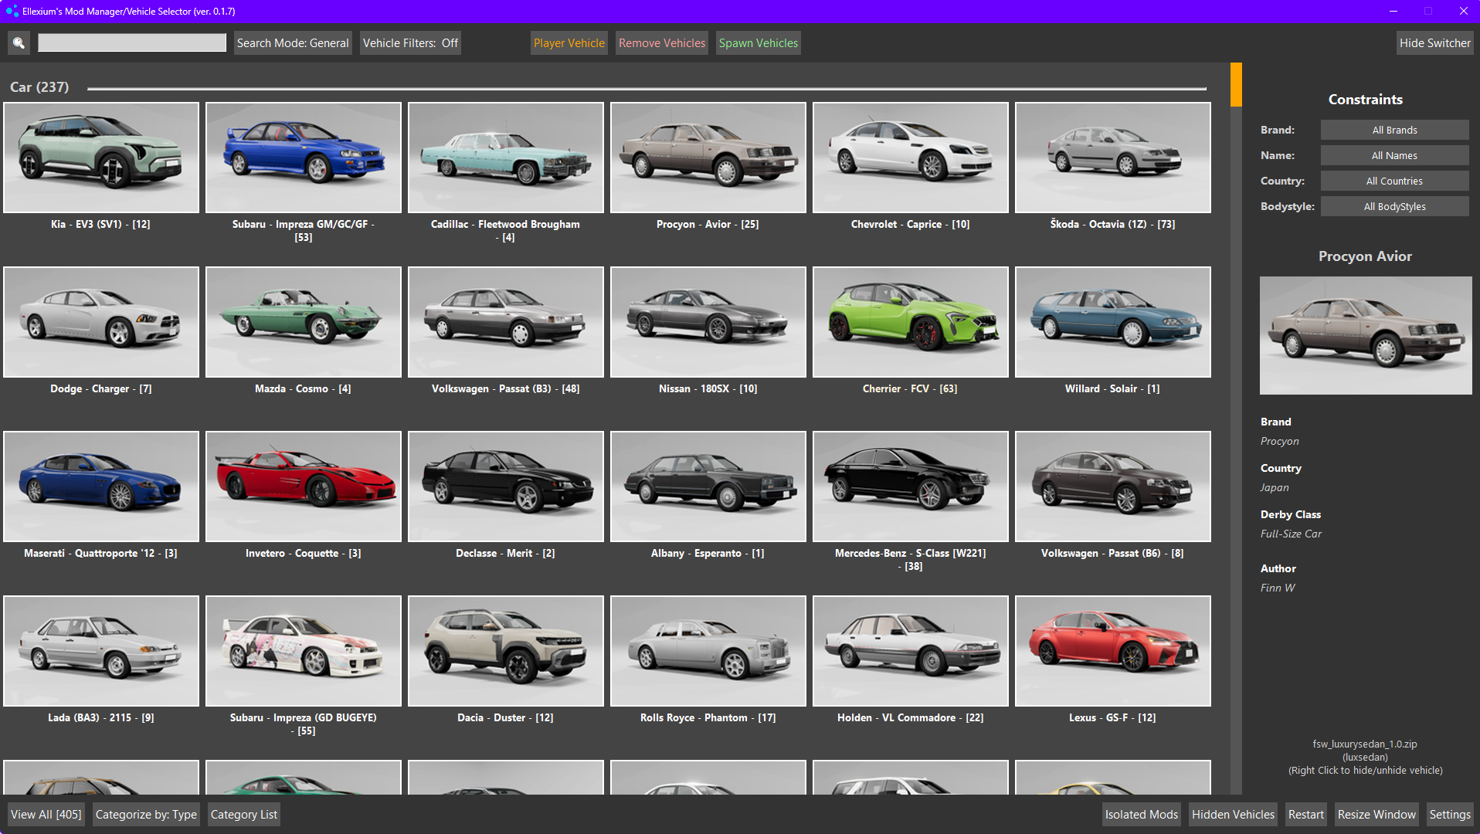This screenshot has width=1480, height=834.
Task: Select the Willard Solair thumbnail
Action: coord(1113,322)
